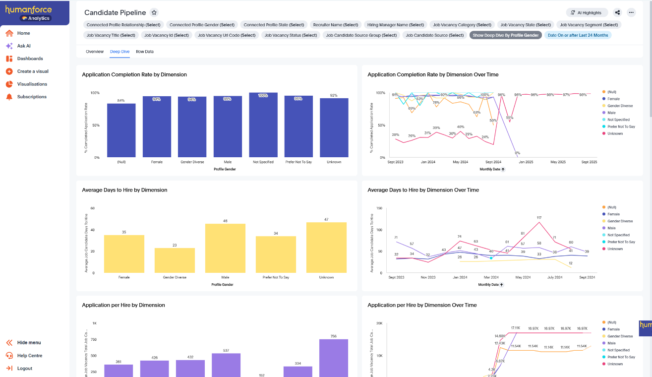Viewport: 652px width, 377px height.
Task: Click the Dashboards icon in sidebar
Action: pos(9,59)
